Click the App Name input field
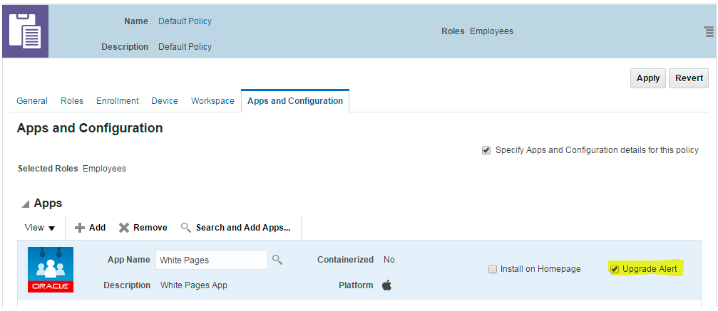This screenshot has height=311, width=718. pyautogui.click(x=212, y=260)
